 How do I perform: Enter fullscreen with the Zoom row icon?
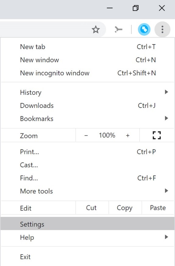pos(157,135)
